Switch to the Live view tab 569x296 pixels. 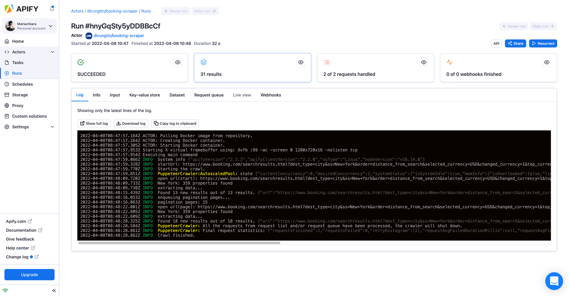[x=242, y=95]
